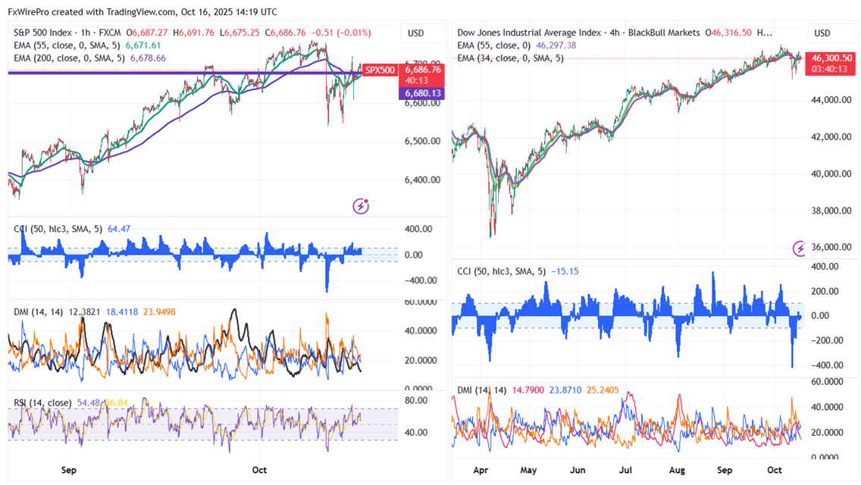Click the SPX500 price line tag
This screenshot has height=485, width=861.
pyautogui.click(x=380, y=70)
